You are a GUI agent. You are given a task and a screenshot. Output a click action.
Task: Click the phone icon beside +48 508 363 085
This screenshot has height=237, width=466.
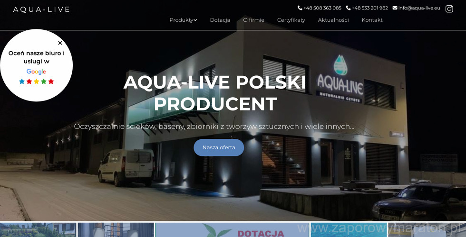(x=300, y=8)
